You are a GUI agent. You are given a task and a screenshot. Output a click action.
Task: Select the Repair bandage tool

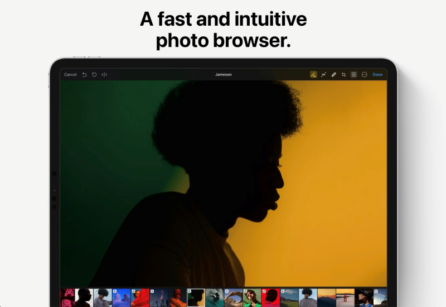[x=333, y=75]
